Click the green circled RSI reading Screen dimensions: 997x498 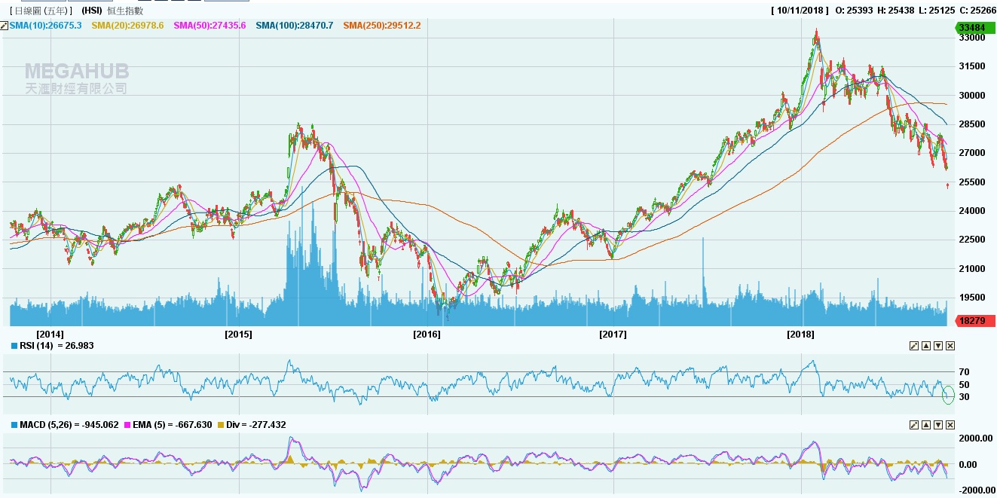948,394
